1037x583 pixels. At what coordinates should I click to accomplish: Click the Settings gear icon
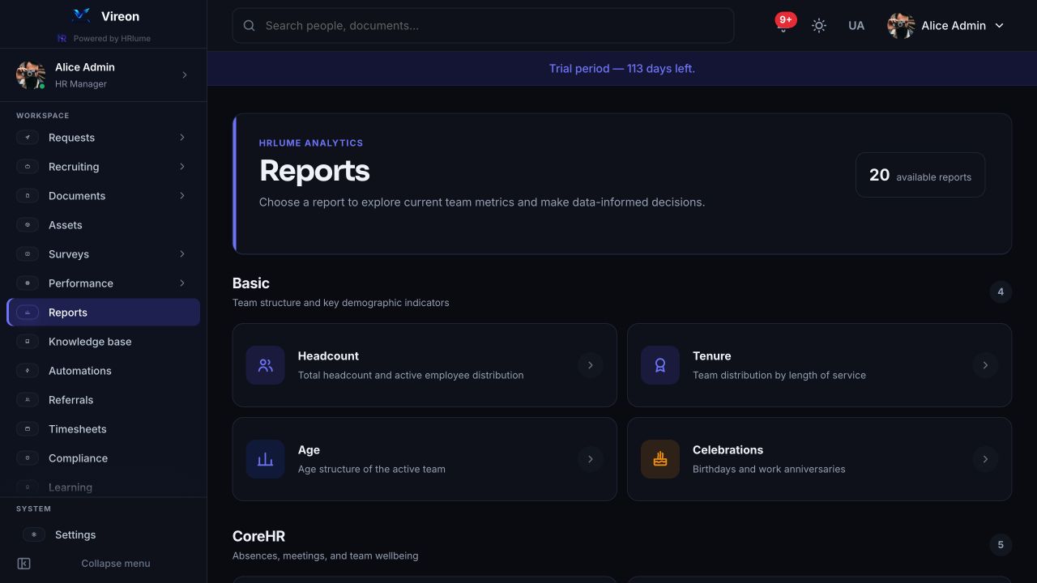point(34,534)
